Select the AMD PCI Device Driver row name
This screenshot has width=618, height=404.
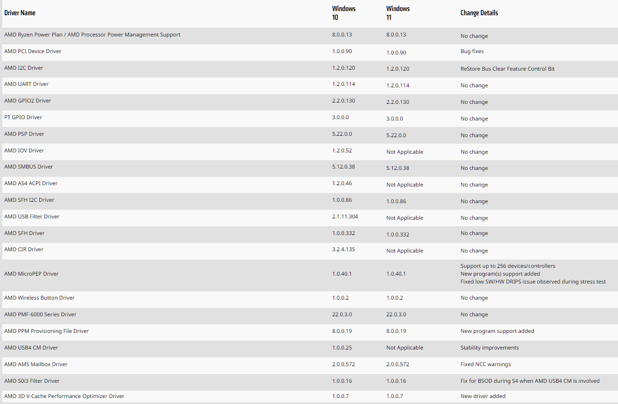point(33,51)
